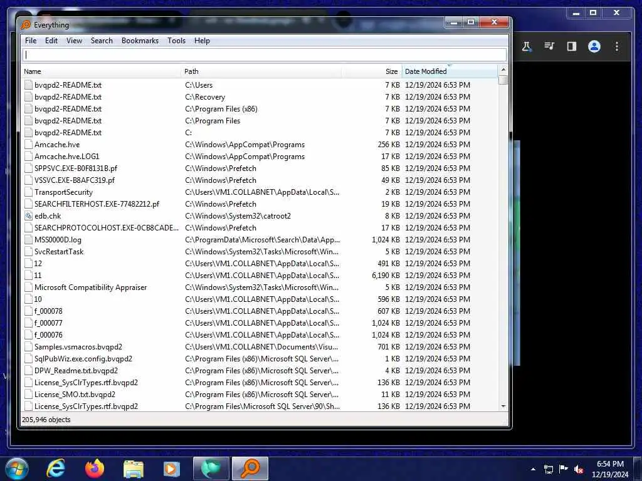Open Windows Explorer from the taskbar

coord(134,468)
